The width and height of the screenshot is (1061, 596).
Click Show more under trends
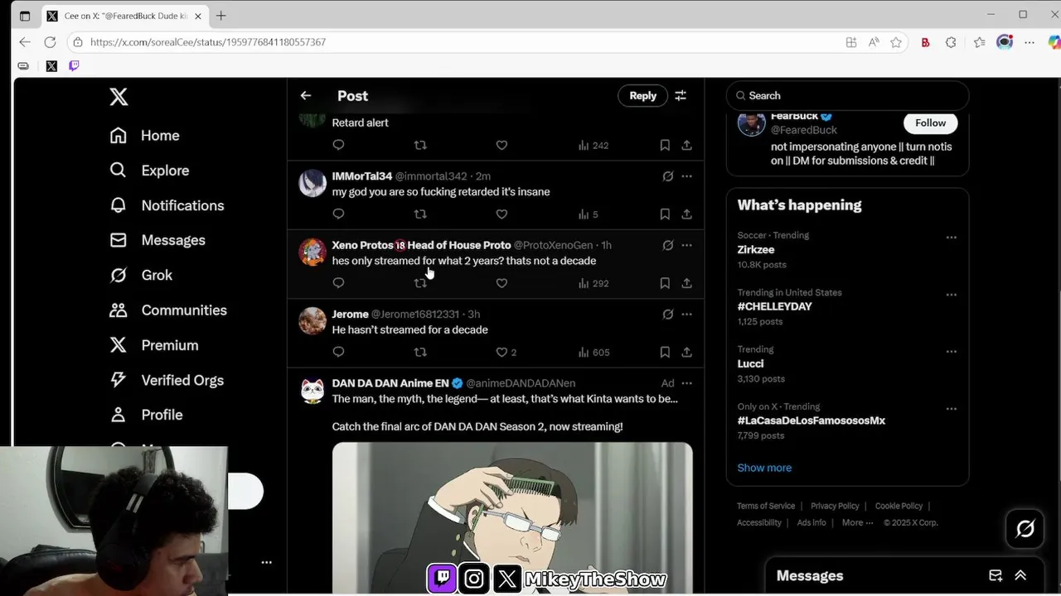764,468
